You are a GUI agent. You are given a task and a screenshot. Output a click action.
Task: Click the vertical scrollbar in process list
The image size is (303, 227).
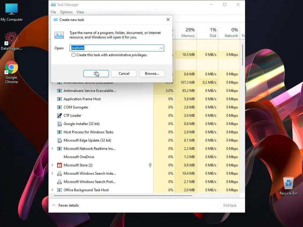point(242,55)
